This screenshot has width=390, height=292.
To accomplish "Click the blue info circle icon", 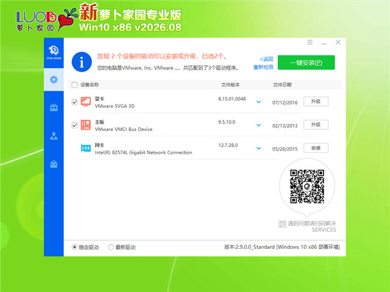I will pos(82,62).
